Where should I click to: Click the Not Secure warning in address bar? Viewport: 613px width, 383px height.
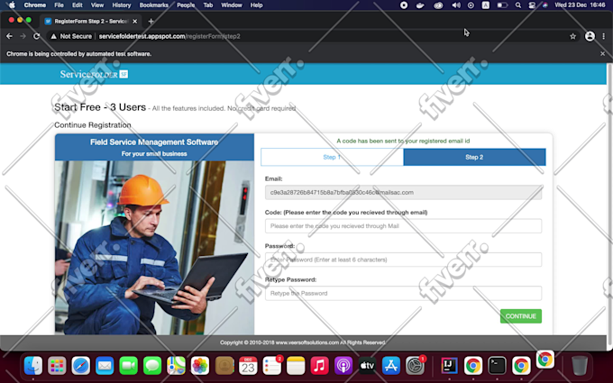click(x=71, y=36)
